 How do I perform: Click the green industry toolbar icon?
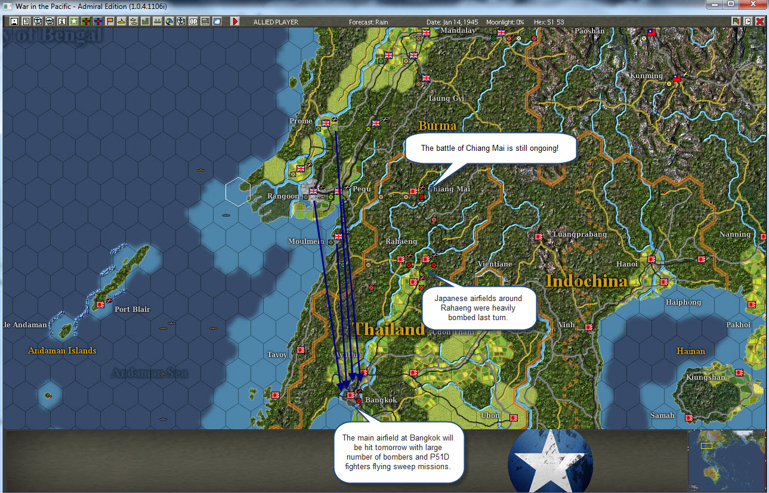point(145,21)
